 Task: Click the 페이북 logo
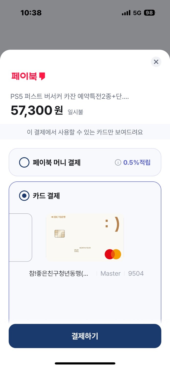click(x=24, y=76)
